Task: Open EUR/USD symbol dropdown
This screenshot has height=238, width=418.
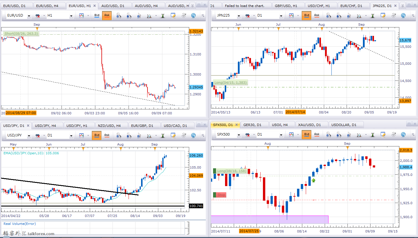Action: 29,16
